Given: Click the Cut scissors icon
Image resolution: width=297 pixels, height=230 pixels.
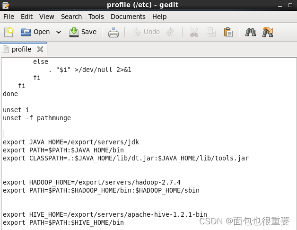Looking at the screenshot, I should tap(194, 32).
